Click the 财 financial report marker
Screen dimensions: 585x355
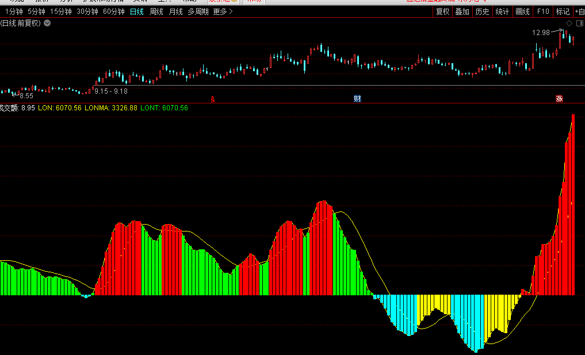pos(357,99)
